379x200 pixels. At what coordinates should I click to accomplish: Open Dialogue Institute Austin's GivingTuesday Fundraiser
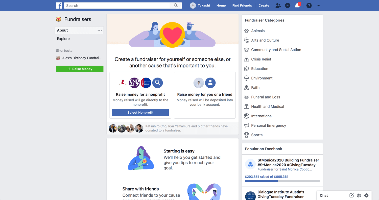pos(281,194)
